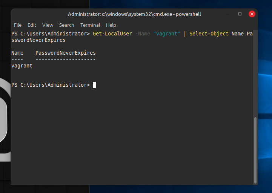The height and width of the screenshot is (193, 272).
Task: Open the File menu
Action: click(x=18, y=25)
